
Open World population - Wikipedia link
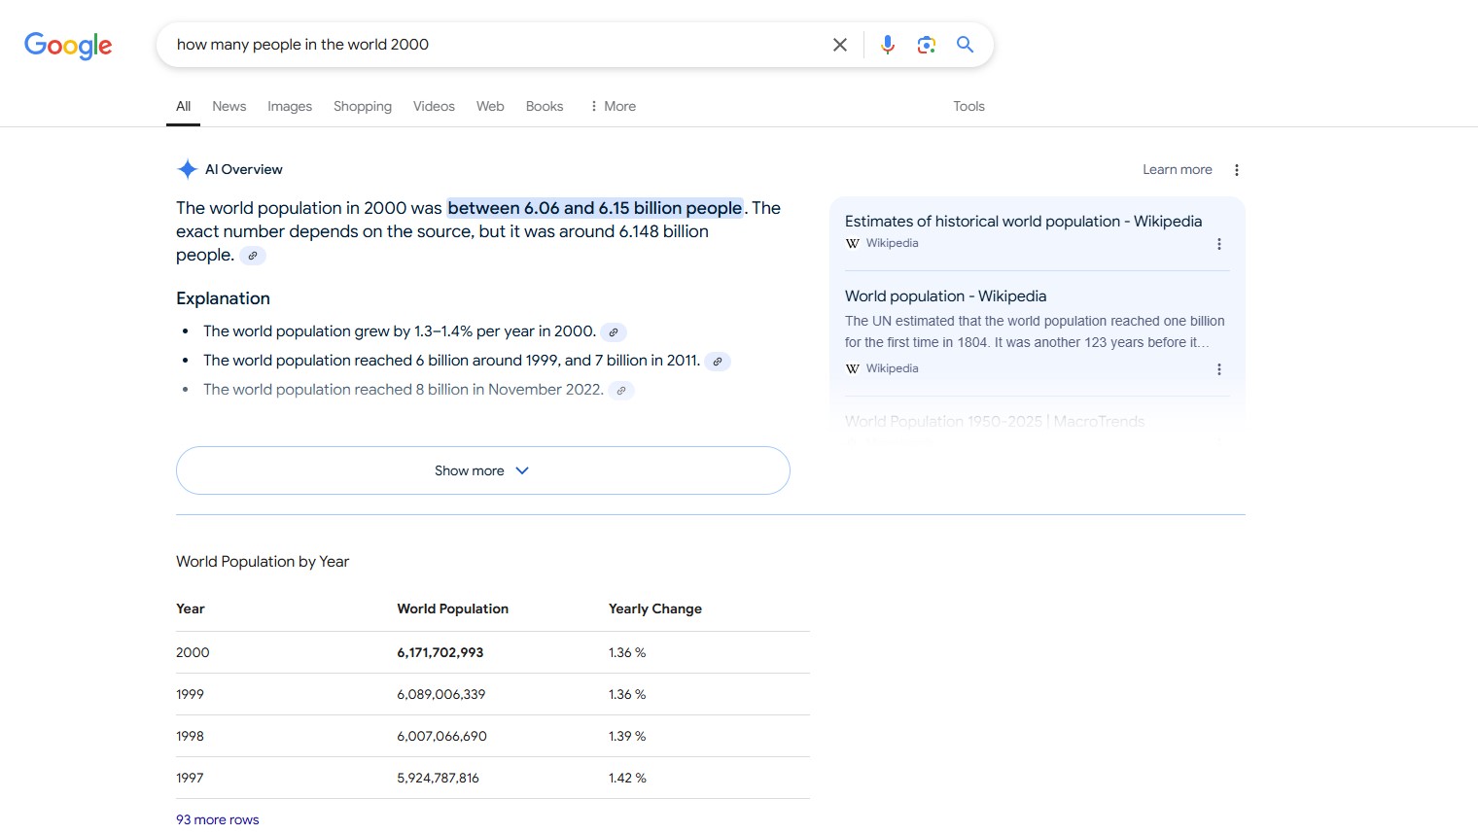[x=945, y=296]
